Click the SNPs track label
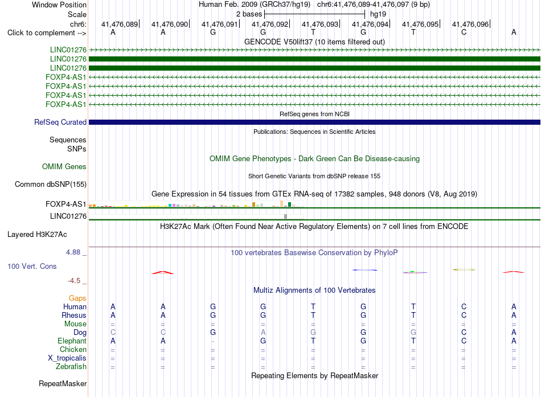 pos(77,149)
